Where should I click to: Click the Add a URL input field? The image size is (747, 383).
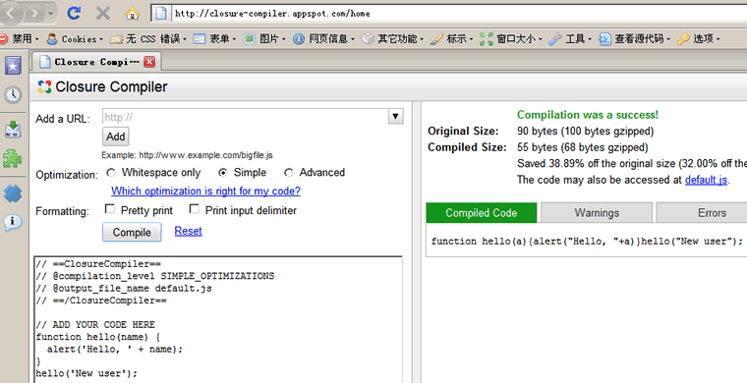pyautogui.click(x=246, y=117)
